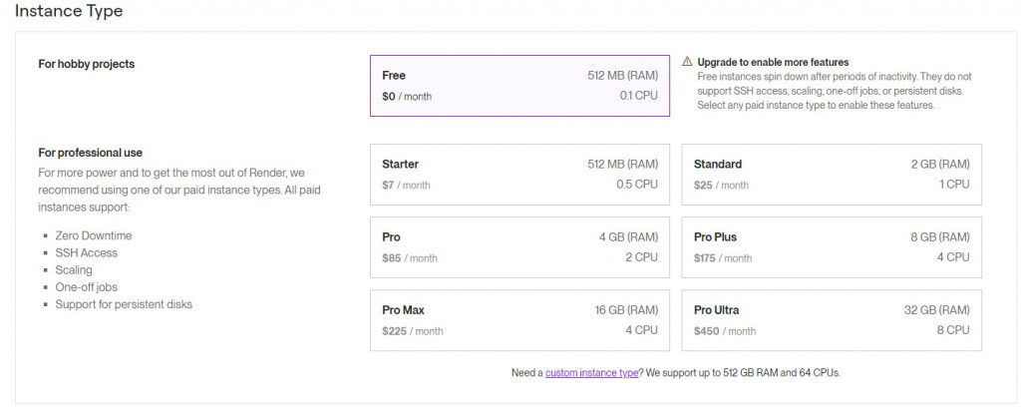
Task: Click the SSH Access list item
Action: point(87,252)
